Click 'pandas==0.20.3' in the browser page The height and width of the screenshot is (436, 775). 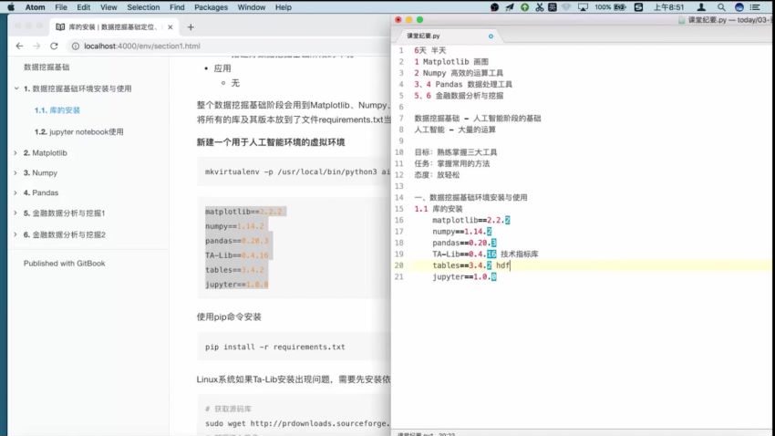click(x=237, y=241)
